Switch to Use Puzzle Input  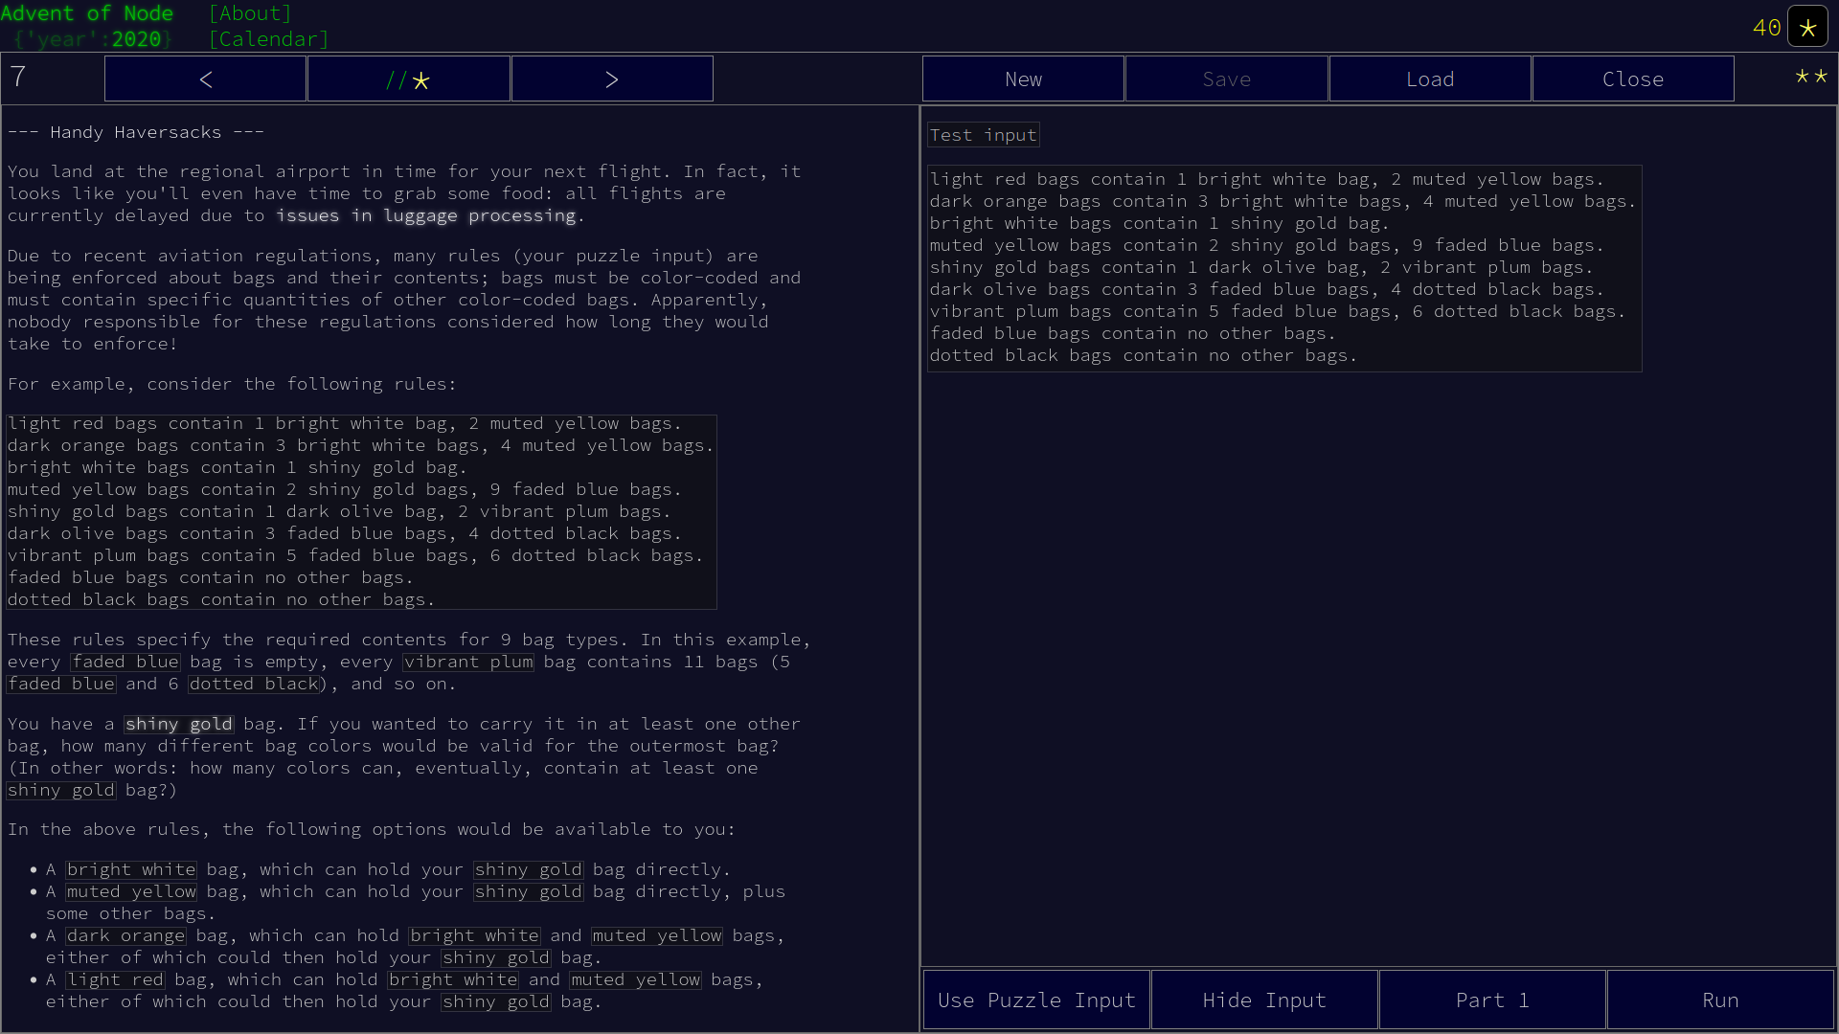1036,1000
